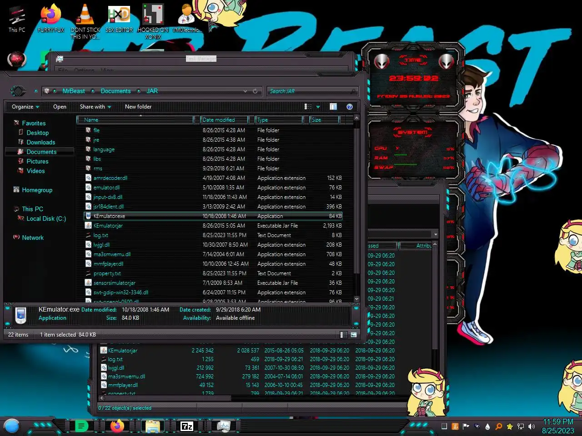This screenshot has height=436, width=582.
Task: Launch the FURRY FUX Firefox desktop shortcut
Action: tap(51, 18)
